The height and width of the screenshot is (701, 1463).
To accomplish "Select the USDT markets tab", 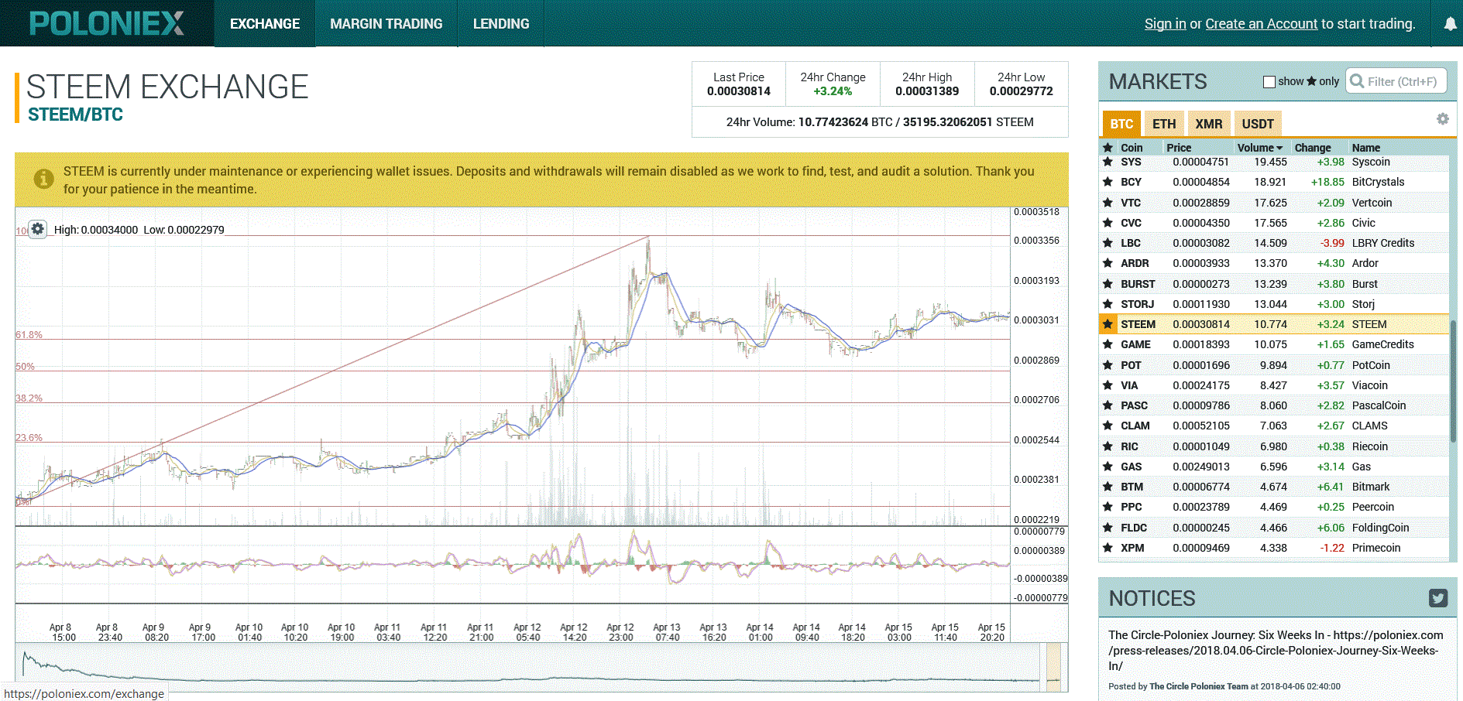I will (x=1258, y=124).
